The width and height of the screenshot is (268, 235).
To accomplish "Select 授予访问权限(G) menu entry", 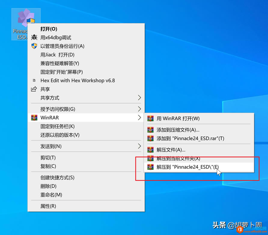I will (86, 109).
